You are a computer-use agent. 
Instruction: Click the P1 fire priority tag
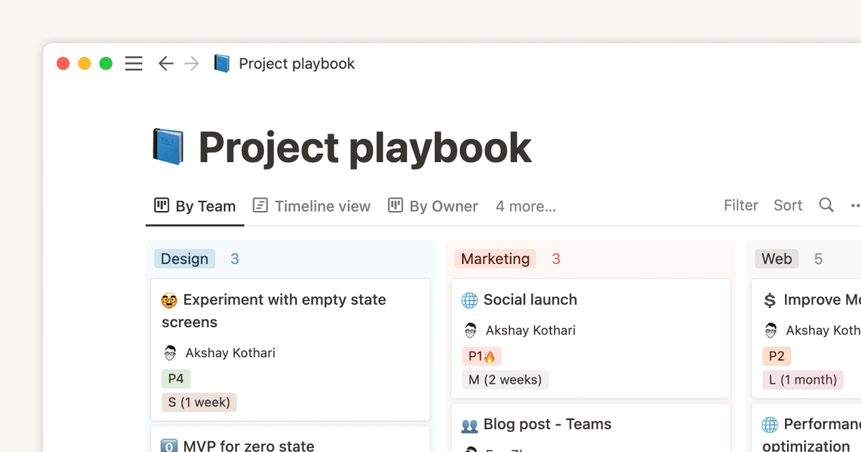481,355
